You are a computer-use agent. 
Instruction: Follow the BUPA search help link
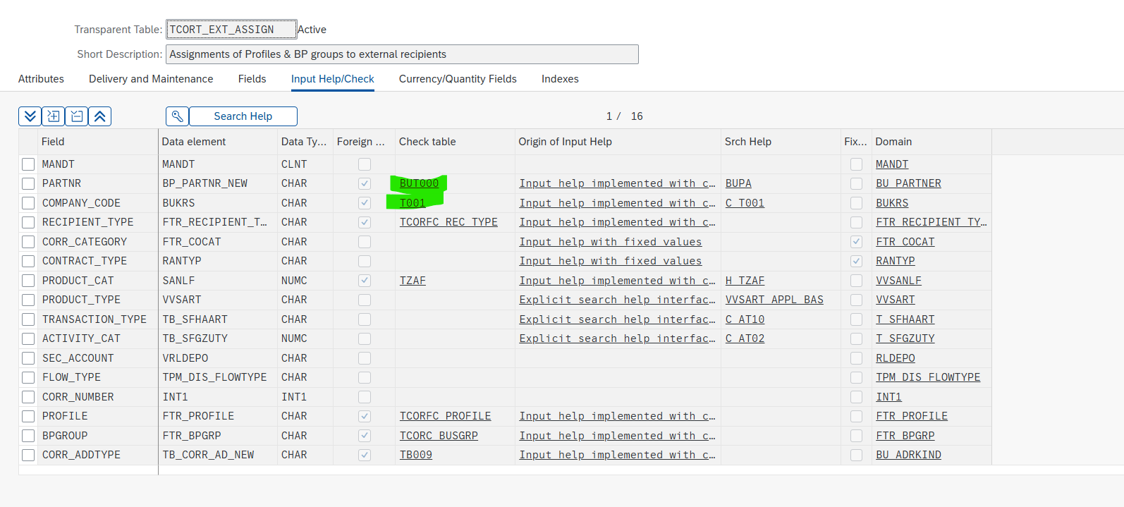coord(738,183)
